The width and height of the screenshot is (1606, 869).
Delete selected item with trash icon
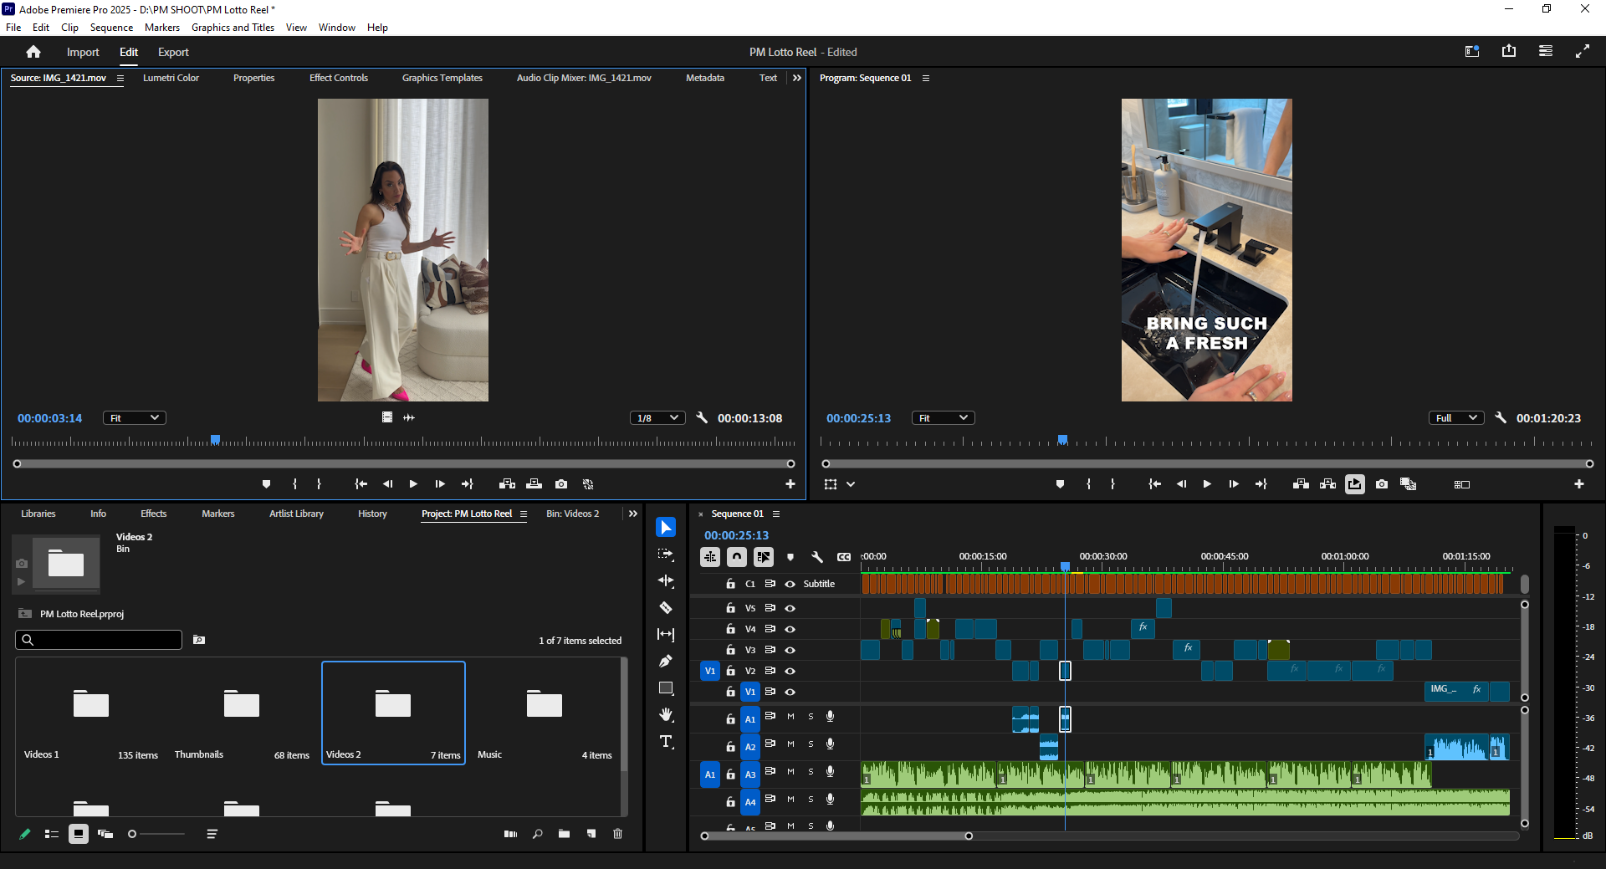pos(618,834)
